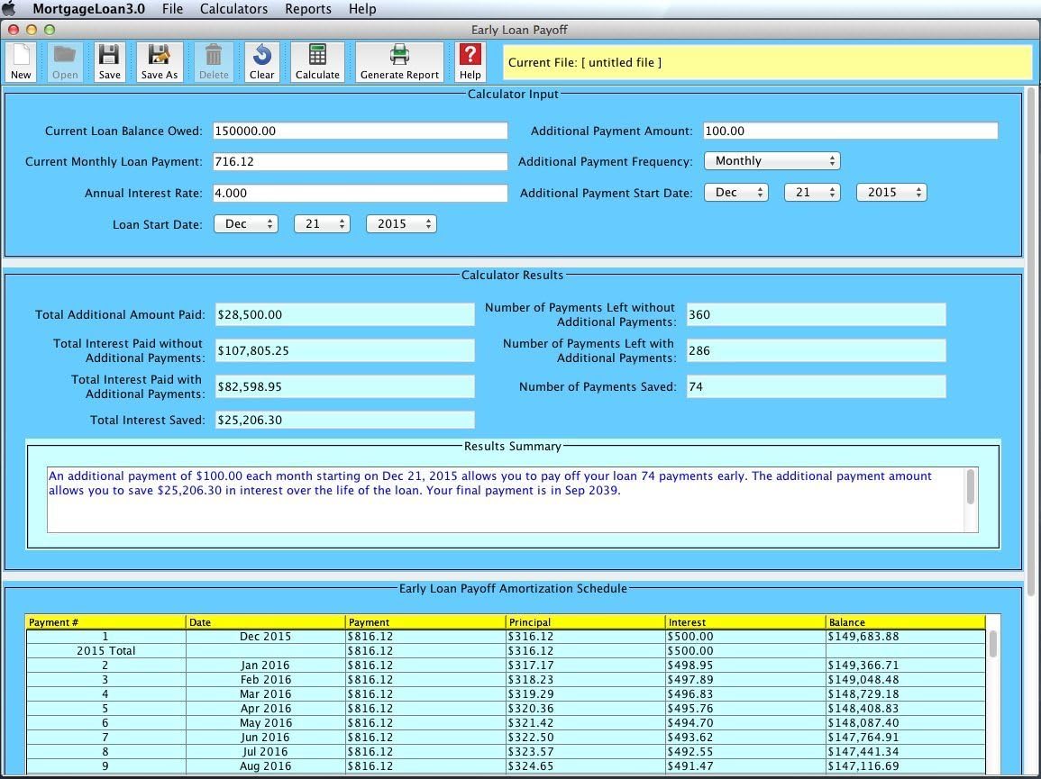This screenshot has width=1041, height=779.
Task: Click the Current Loan Balance Owed field
Action: [361, 131]
